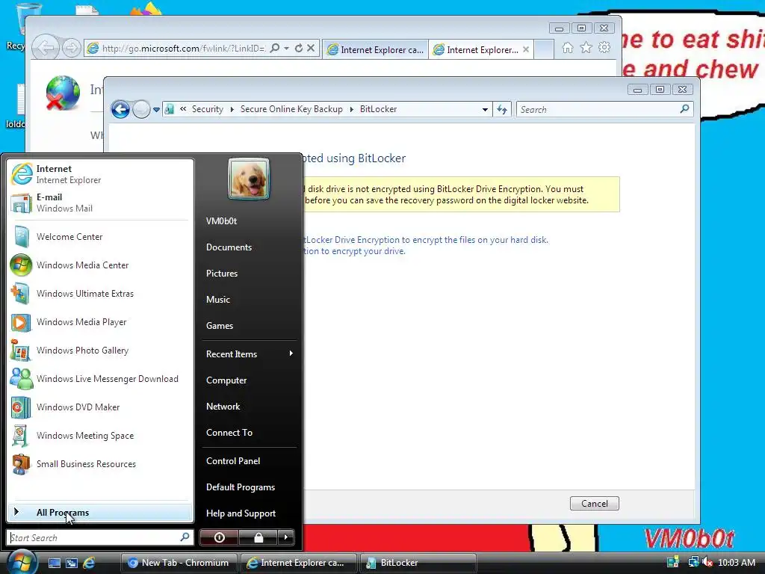Click the Windows Start orb
This screenshot has height=574, width=765.
pyautogui.click(x=21, y=562)
